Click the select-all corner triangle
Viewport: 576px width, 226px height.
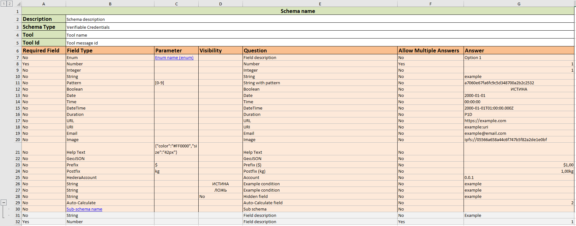18,4
